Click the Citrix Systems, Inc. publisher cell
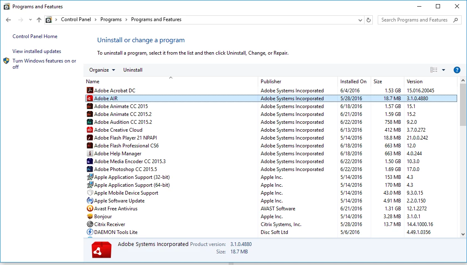Viewport: 467px width, 265px height. [281, 224]
